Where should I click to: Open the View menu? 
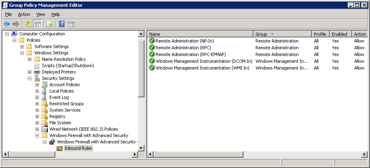point(41,14)
